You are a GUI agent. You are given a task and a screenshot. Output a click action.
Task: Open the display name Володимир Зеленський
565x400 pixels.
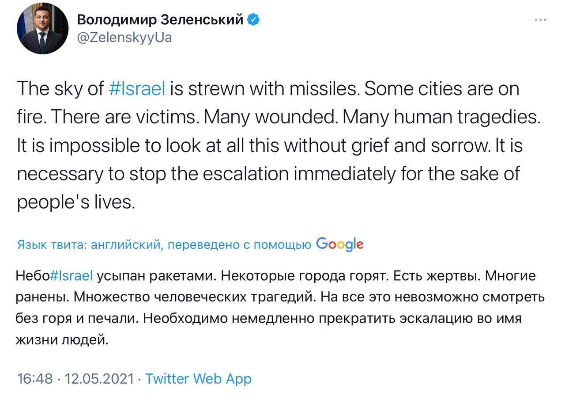(x=160, y=20)
